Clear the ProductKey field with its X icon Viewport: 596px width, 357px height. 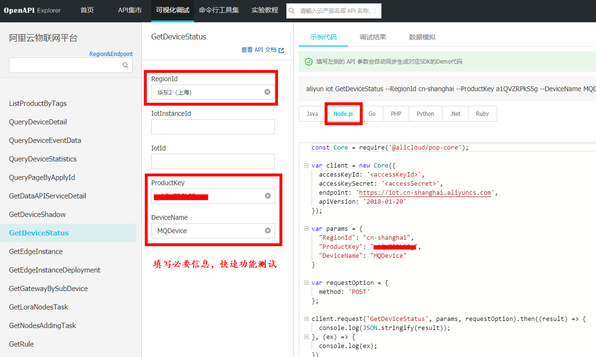(268, 196)
